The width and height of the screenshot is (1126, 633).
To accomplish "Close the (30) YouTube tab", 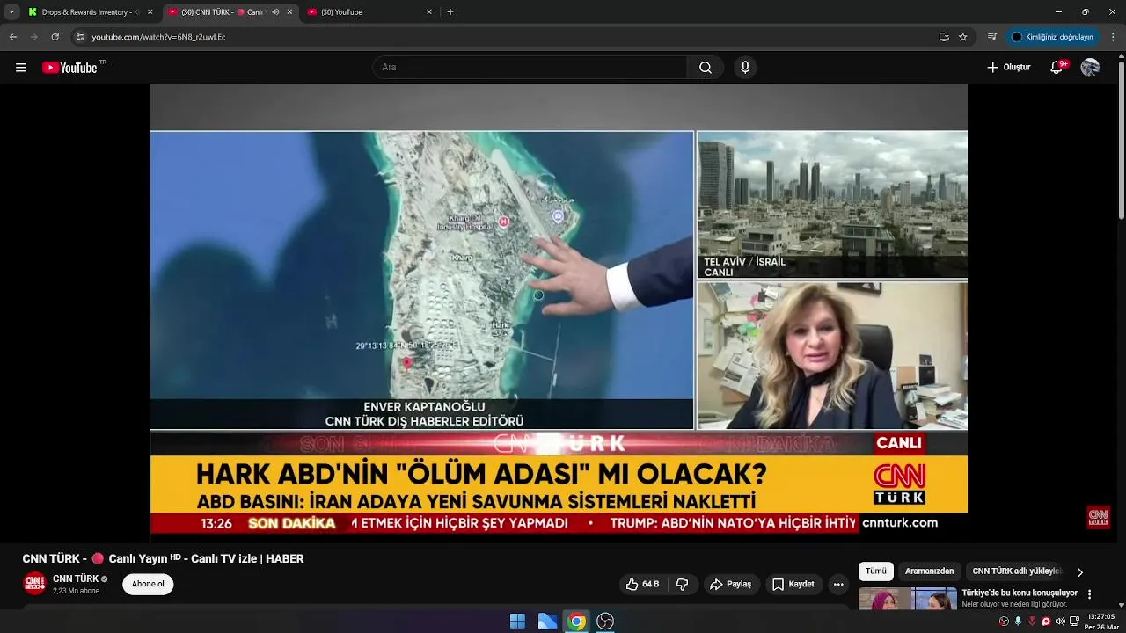I will (x=429, y=12).
